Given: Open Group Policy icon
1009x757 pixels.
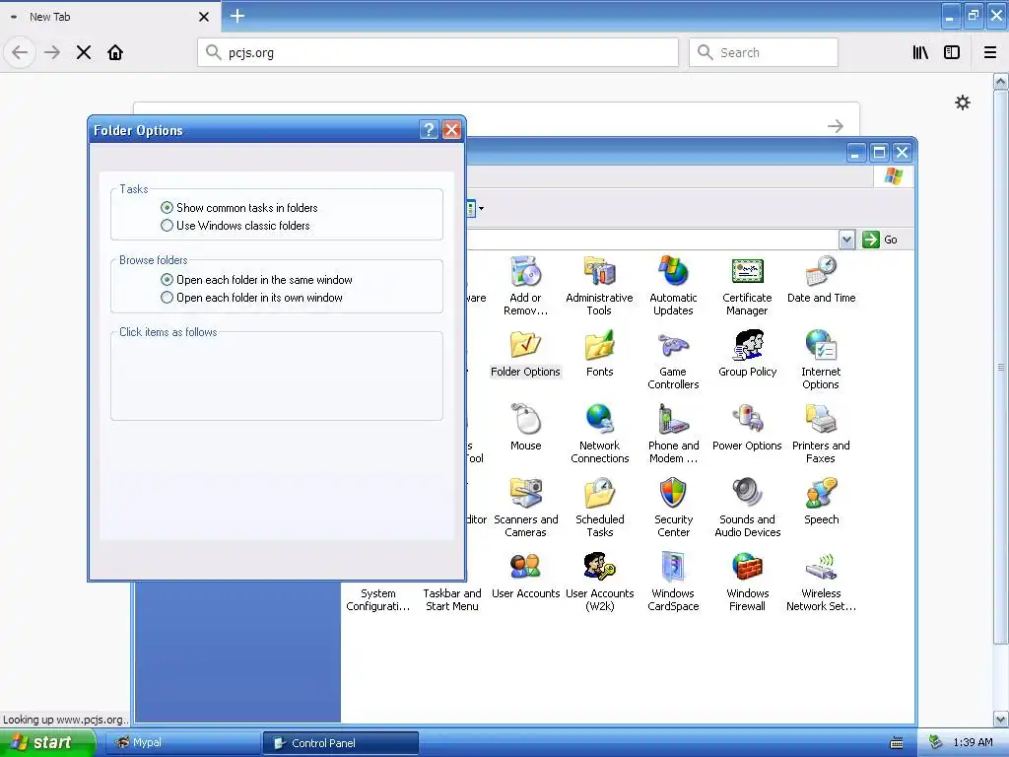Looking at the screenshot, I should point(747,354).
